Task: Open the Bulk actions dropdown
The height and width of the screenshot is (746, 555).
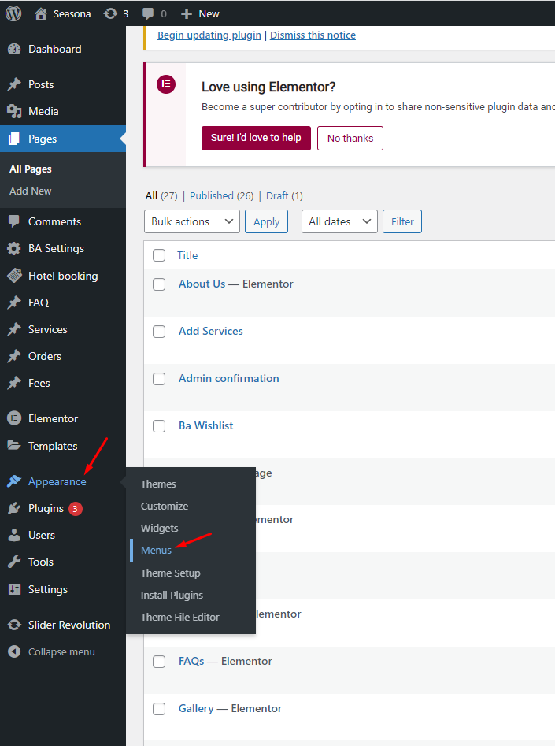Action: point(192,221)
